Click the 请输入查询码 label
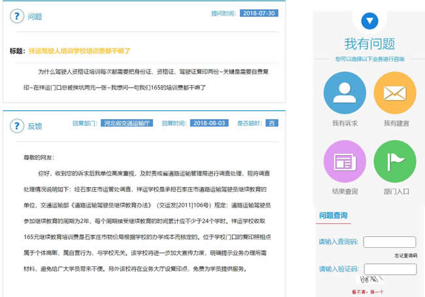This screenshot has height=297, width=425. (339, 241)
